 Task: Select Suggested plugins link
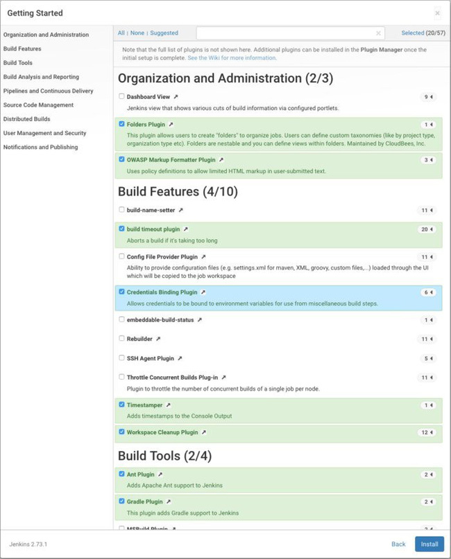click(x=164, y=33)
